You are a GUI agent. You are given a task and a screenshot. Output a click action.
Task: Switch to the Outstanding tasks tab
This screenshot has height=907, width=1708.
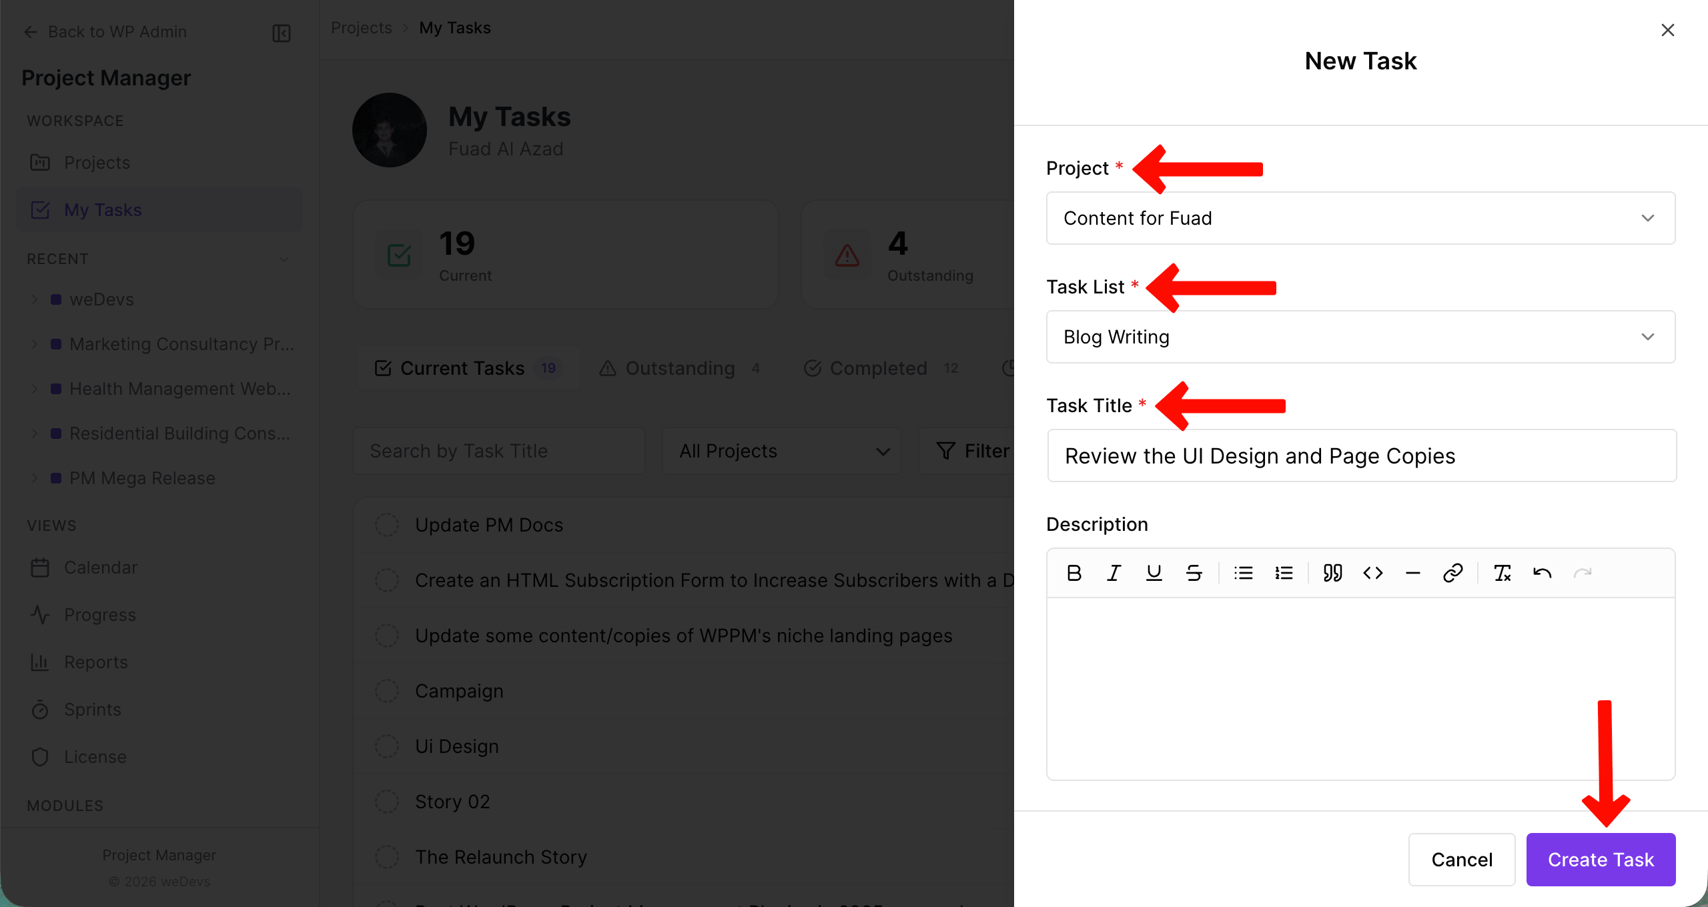point(679,367)
